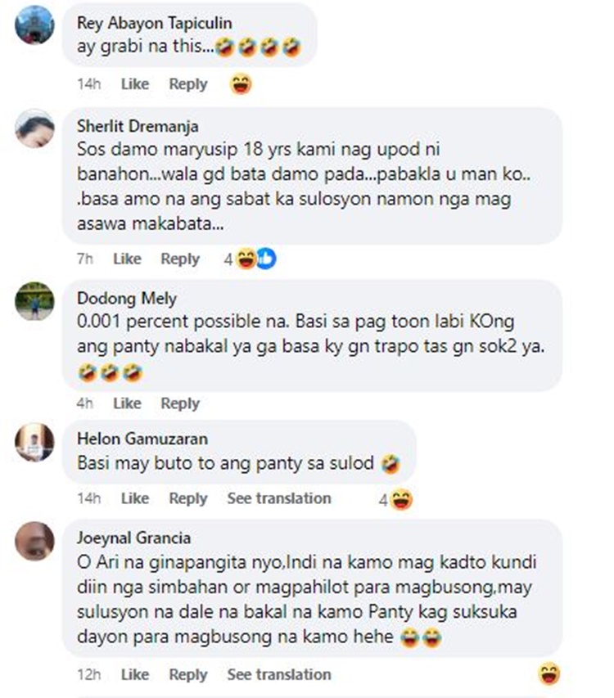Open Rey Abayon Tapiculin's profile picture

34,25
